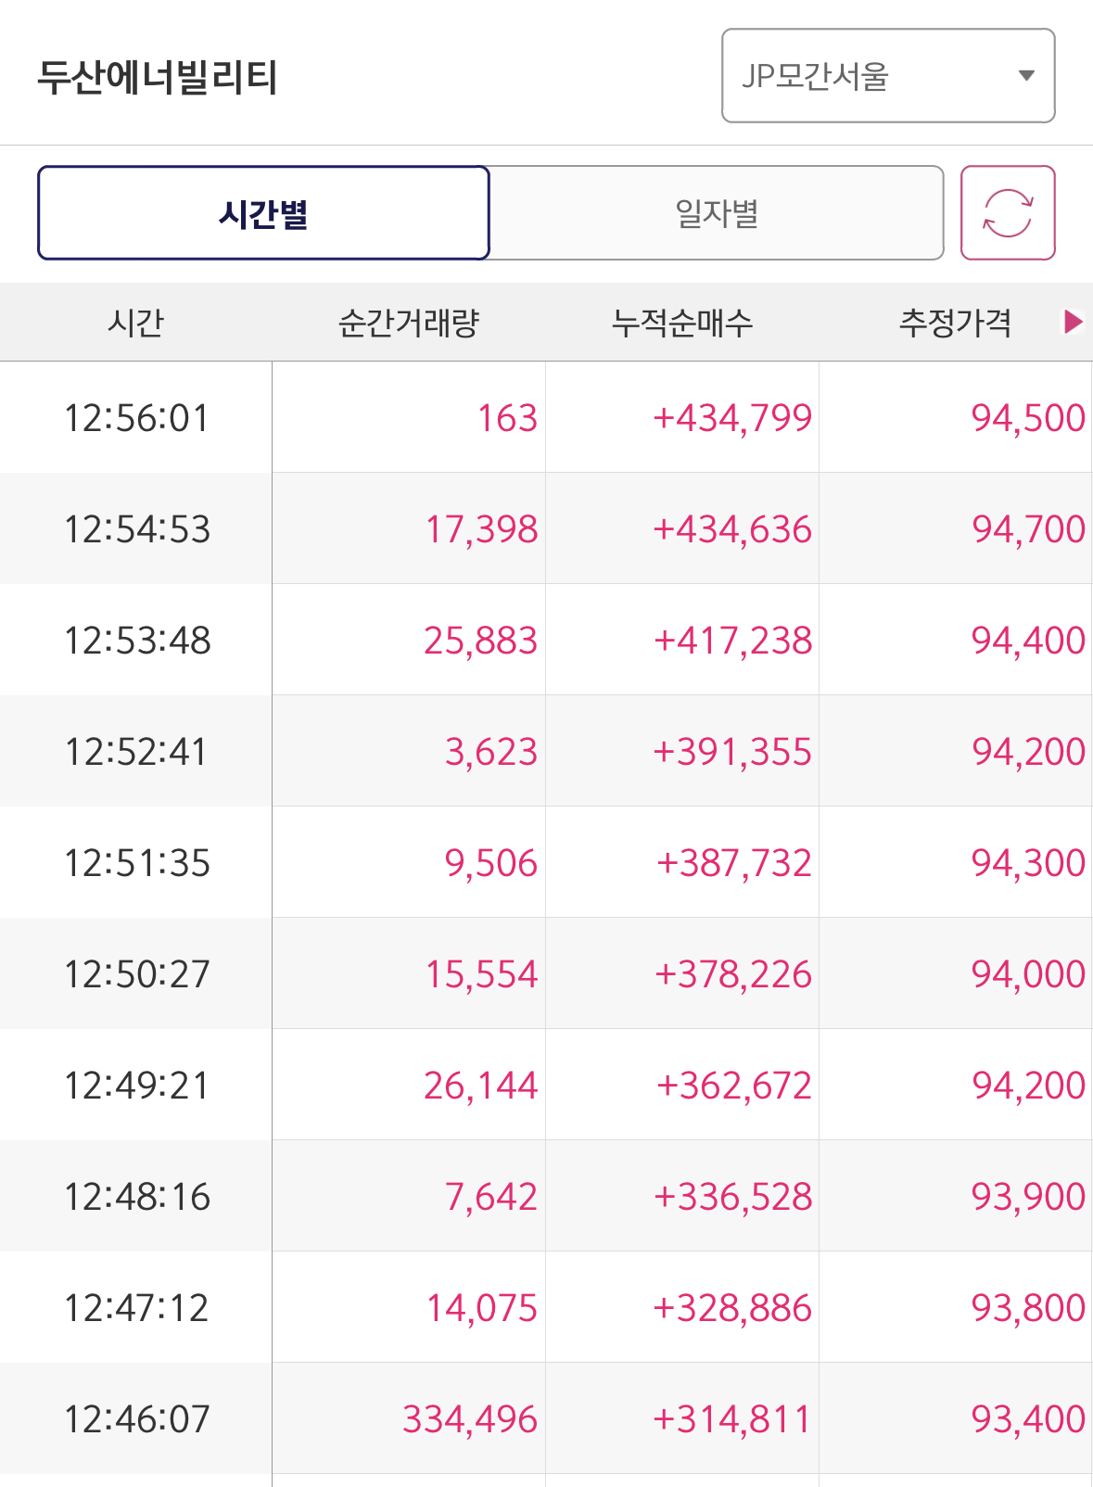Click the 추정가격 column header

coord(954,323)
